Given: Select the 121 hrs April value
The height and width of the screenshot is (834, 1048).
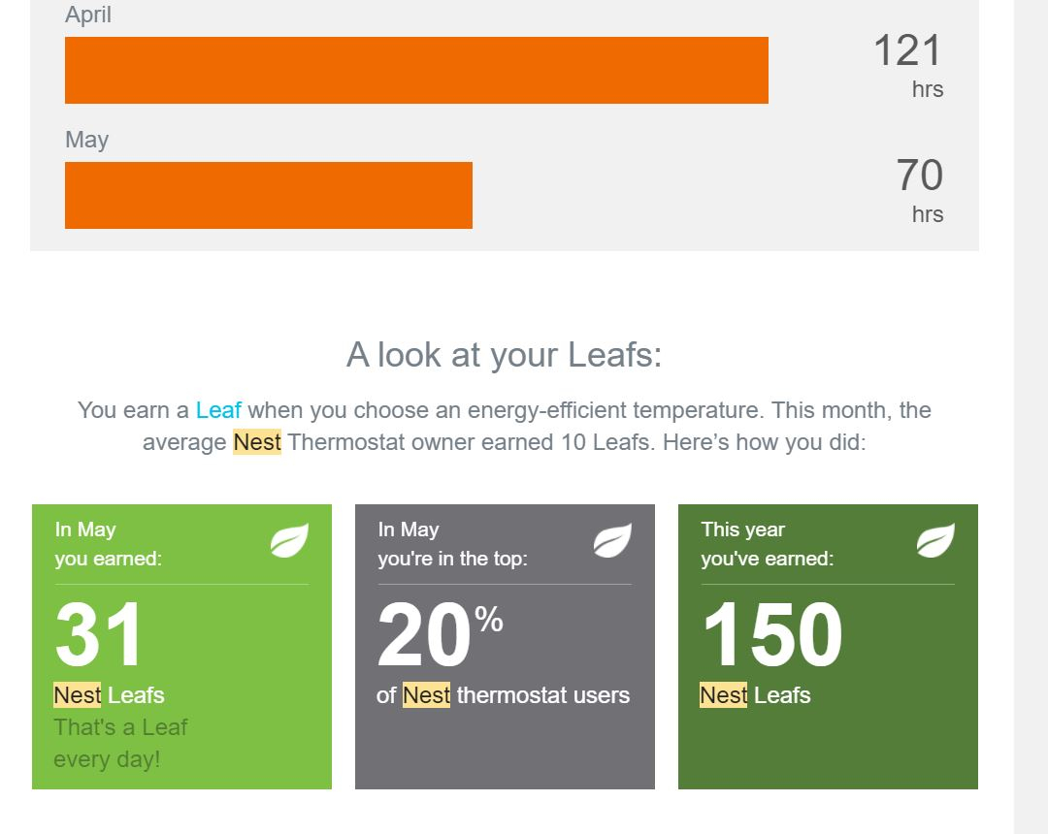Looking at the screenshot, I should pyautogui.click(x=907, y=65).
